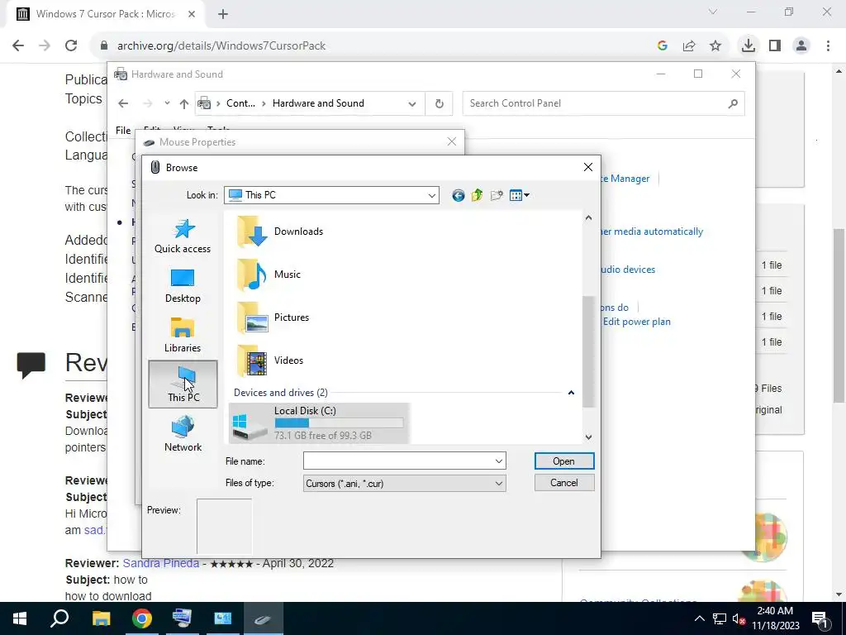Select This PC in the places bar
Screen dimensions: 846x635
click(x=183, y=384)
